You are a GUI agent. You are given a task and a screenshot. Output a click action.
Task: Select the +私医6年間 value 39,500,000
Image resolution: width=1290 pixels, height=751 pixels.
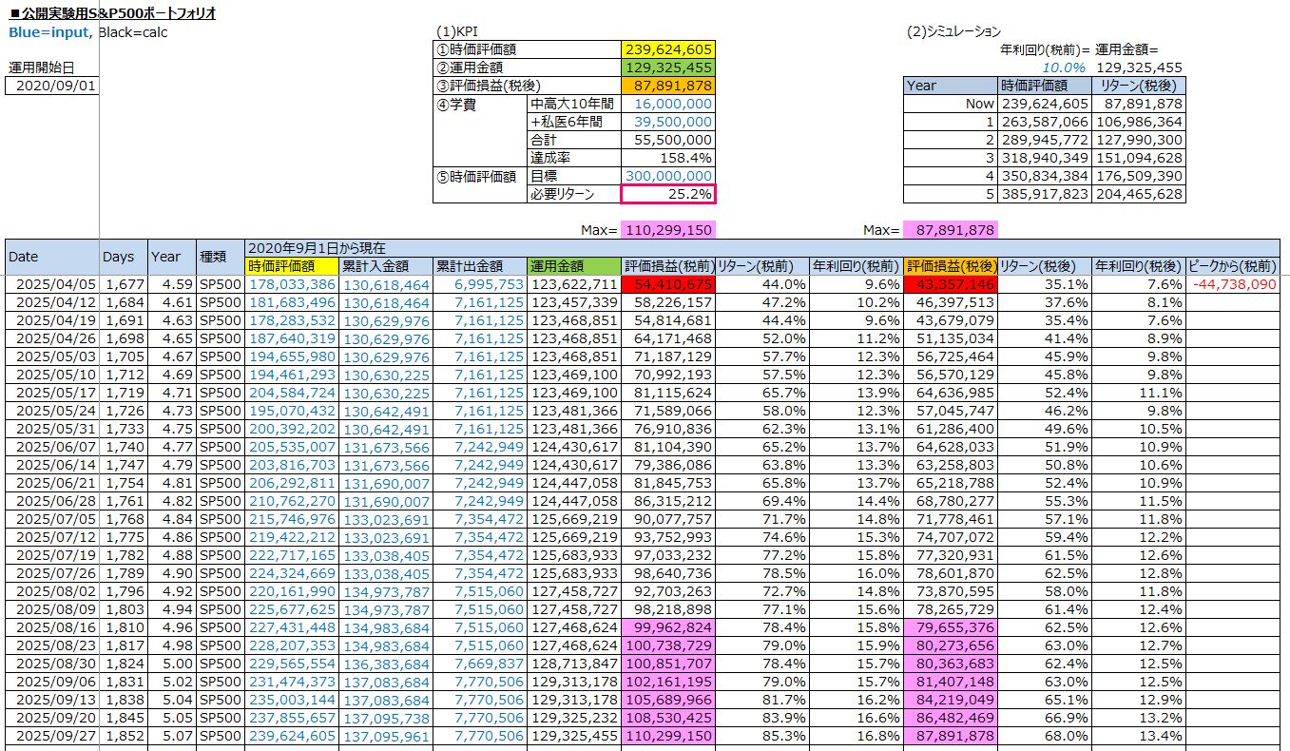(x=668, y=122)
